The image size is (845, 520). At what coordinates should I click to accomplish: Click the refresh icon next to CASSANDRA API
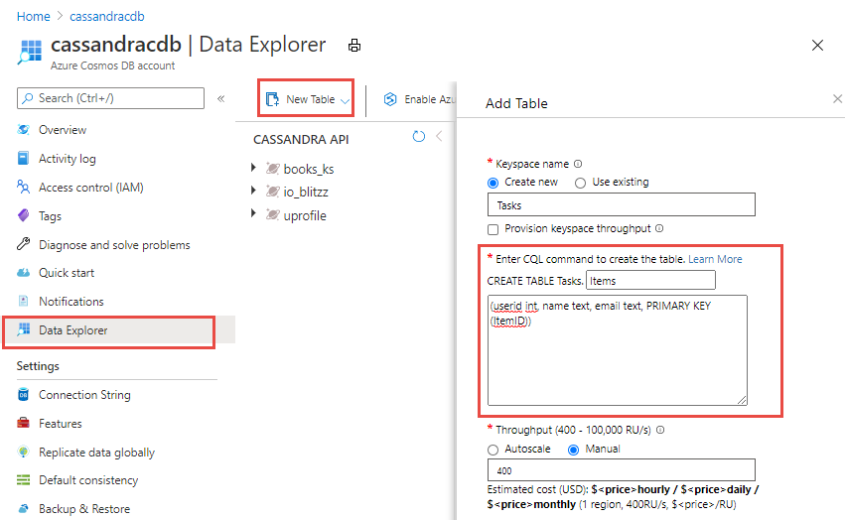pyautogui.click(x=418, y=137)
